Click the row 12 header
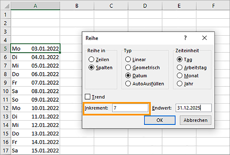The height and width of the screenshot is (155, 230). pos(5,107)
